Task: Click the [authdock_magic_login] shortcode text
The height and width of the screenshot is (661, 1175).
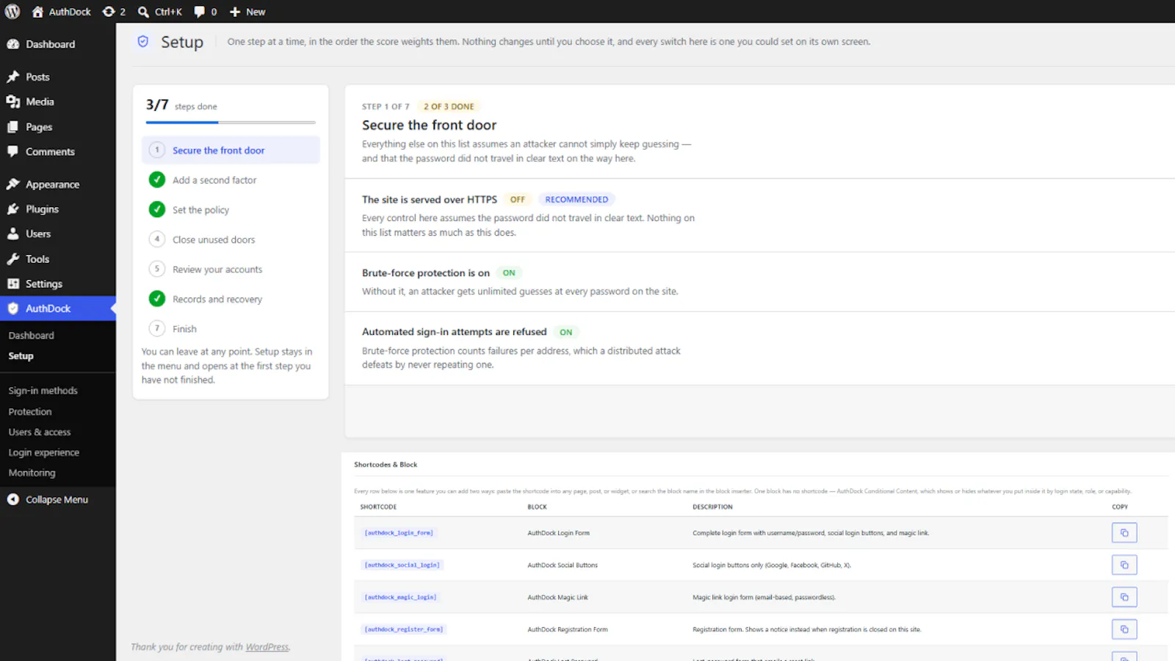Action: (x=400, y=597)
